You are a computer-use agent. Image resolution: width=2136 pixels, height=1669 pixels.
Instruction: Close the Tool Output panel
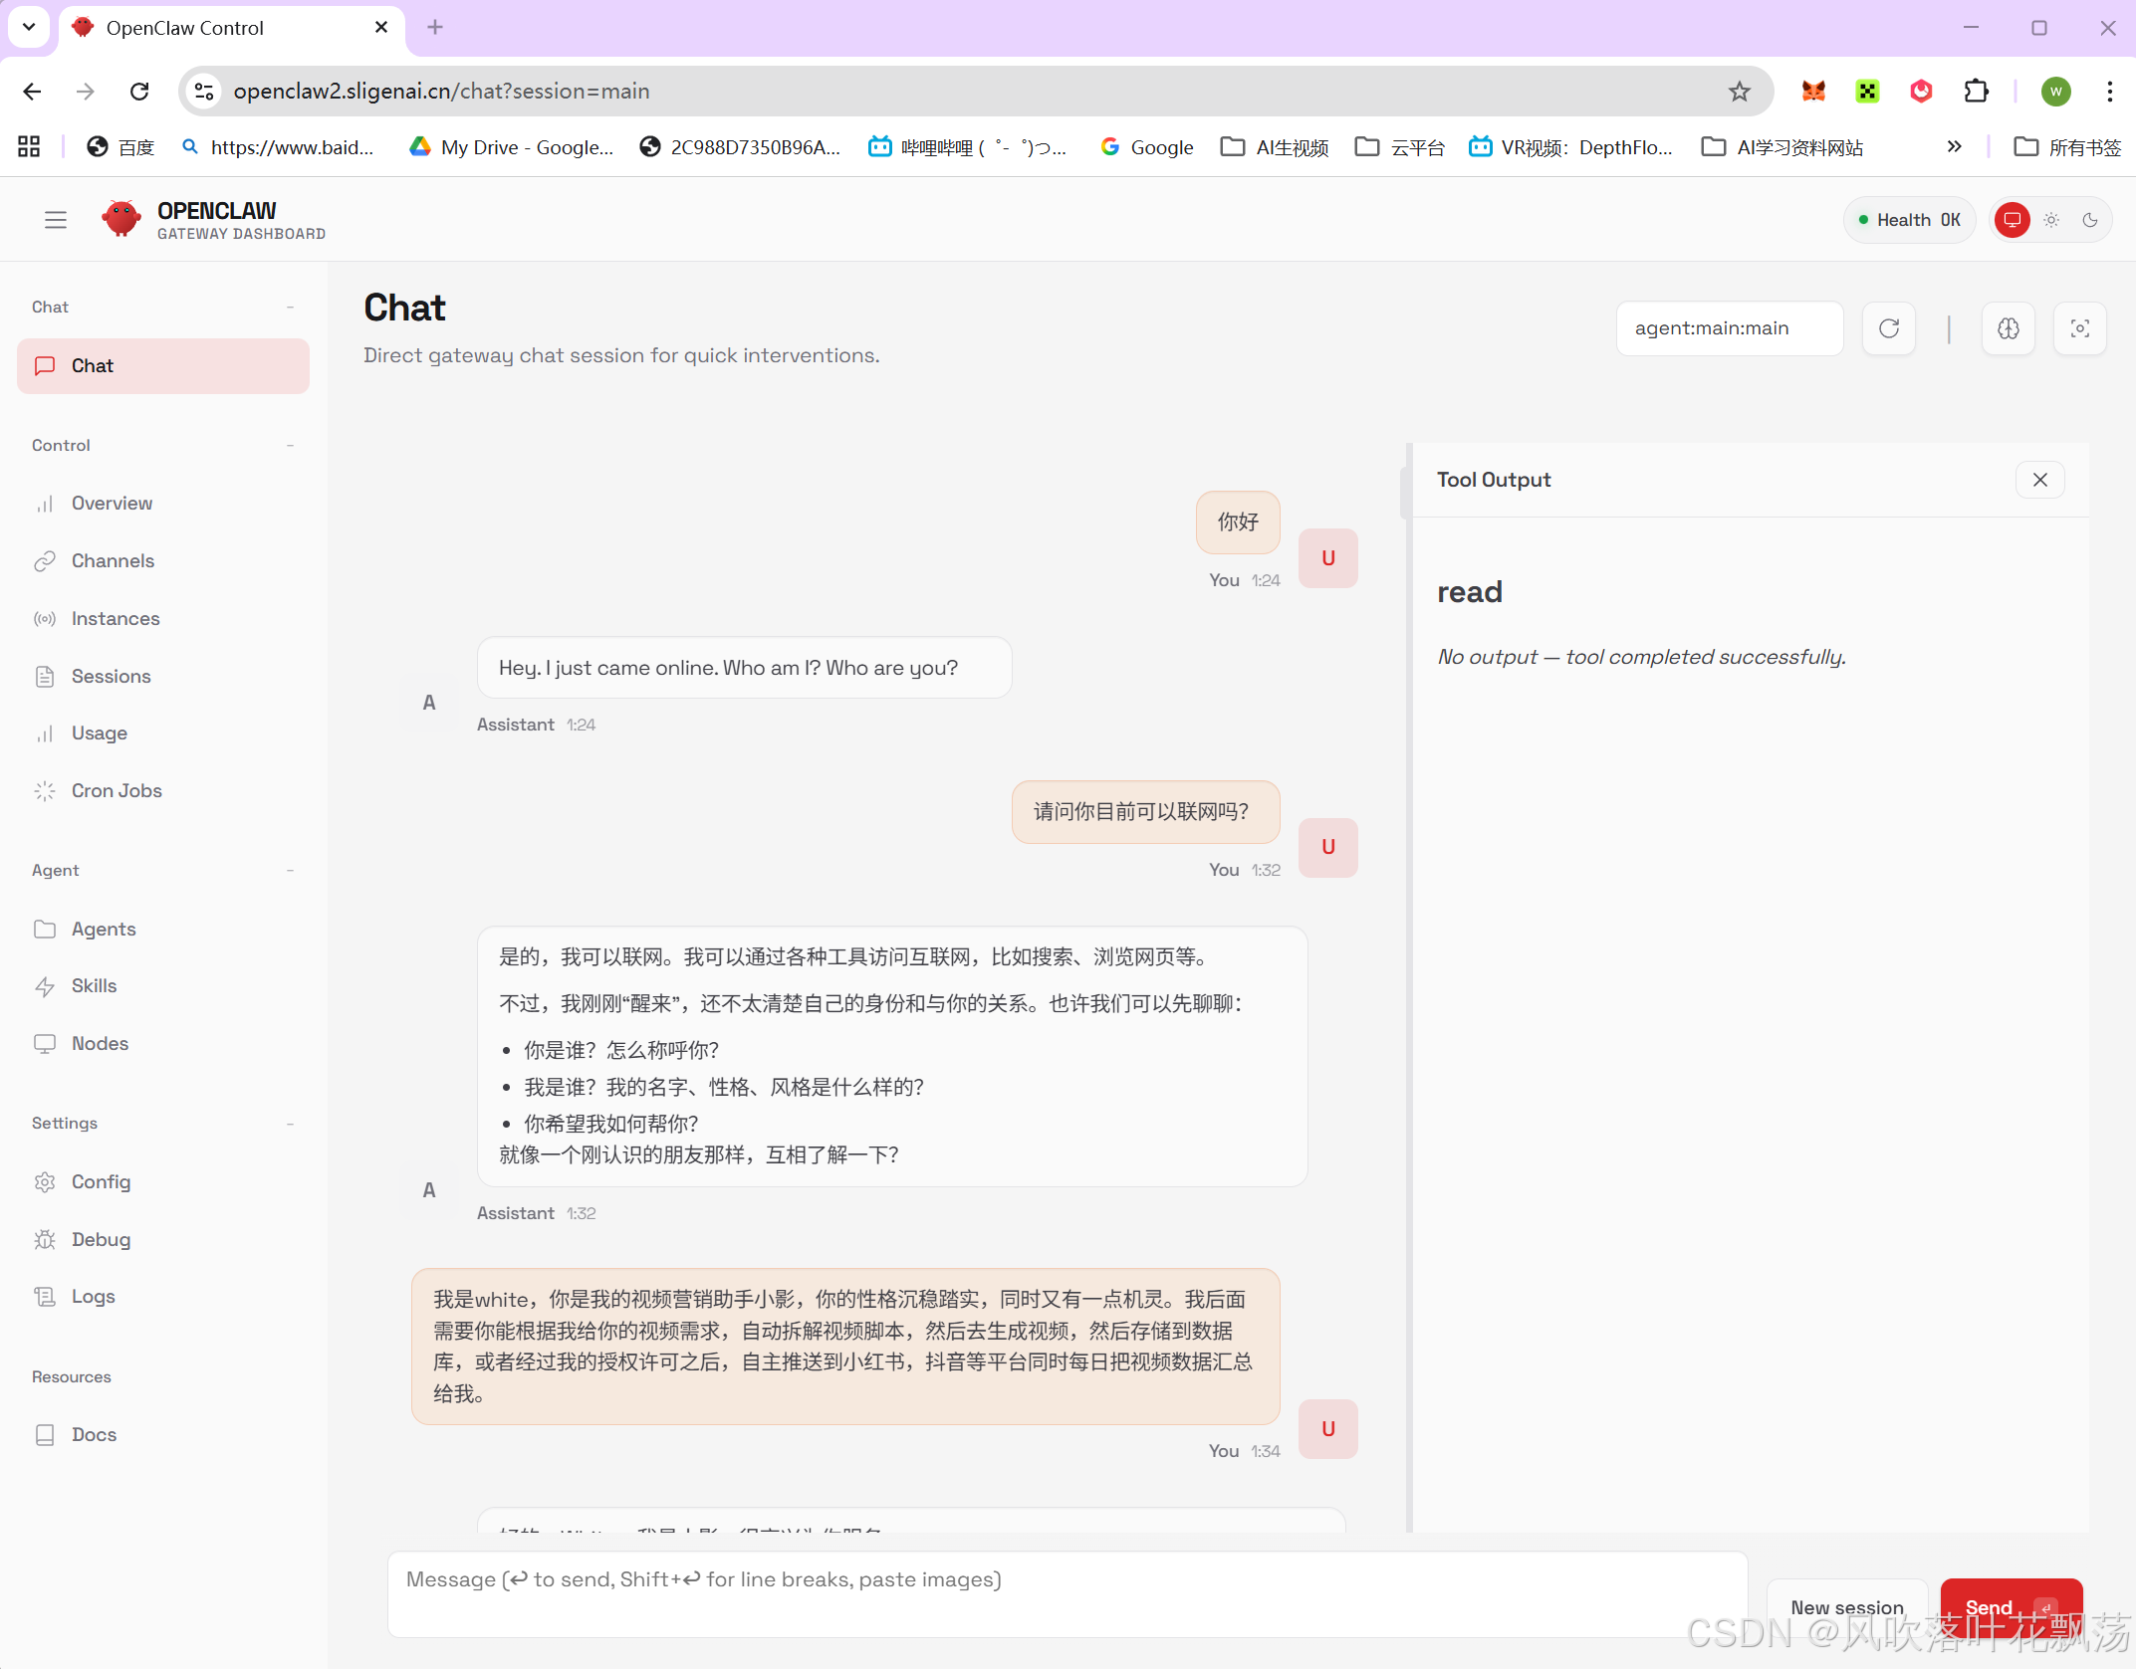pyautogui.click(x=2039, y=480)
